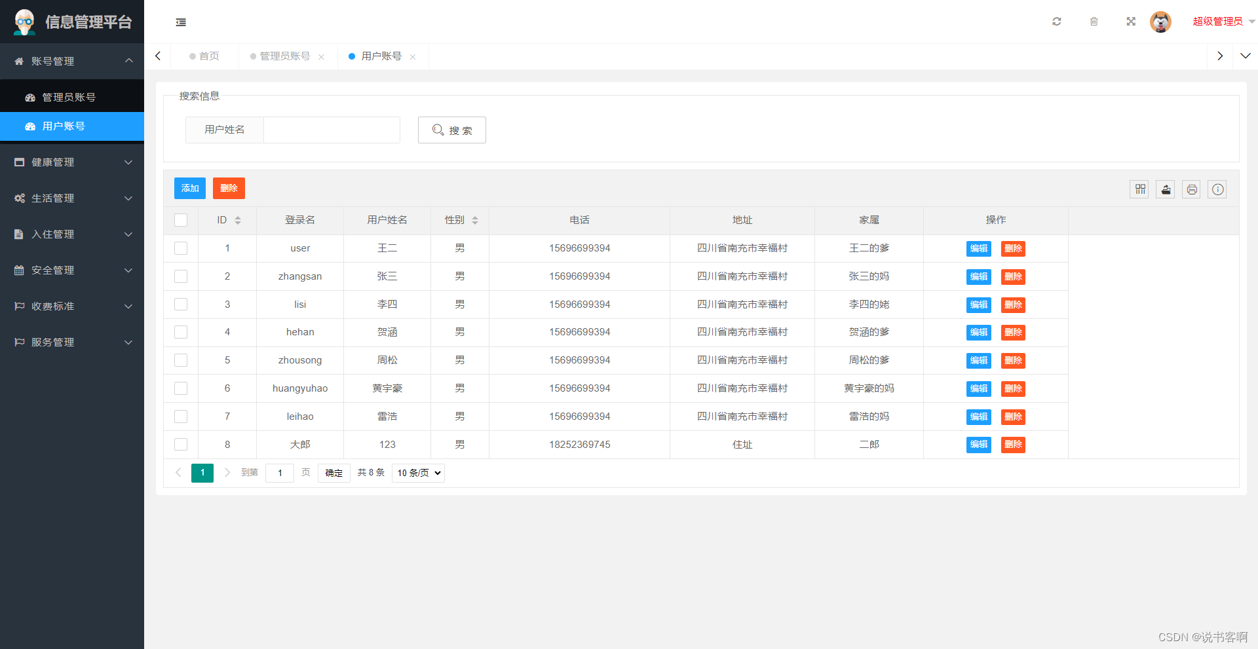Open 管理员账号 in the sidebar

[x=72, y=97]
